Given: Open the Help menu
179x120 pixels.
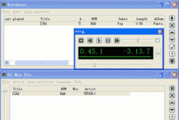Looking at the screenshot, I should click(x=78, y=82).
